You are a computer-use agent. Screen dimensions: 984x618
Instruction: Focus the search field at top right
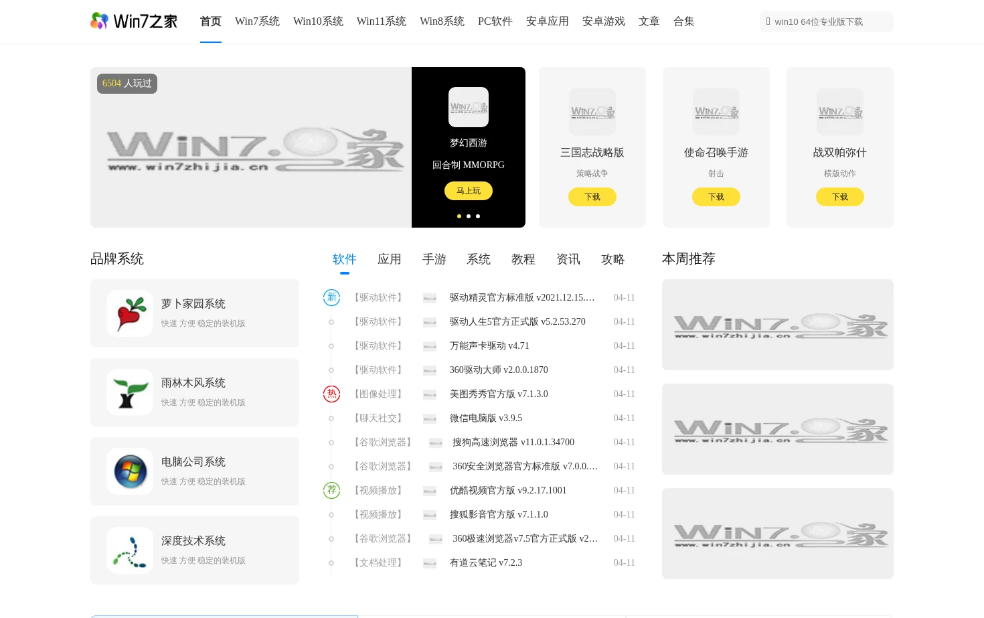click(x=827, y=21)
